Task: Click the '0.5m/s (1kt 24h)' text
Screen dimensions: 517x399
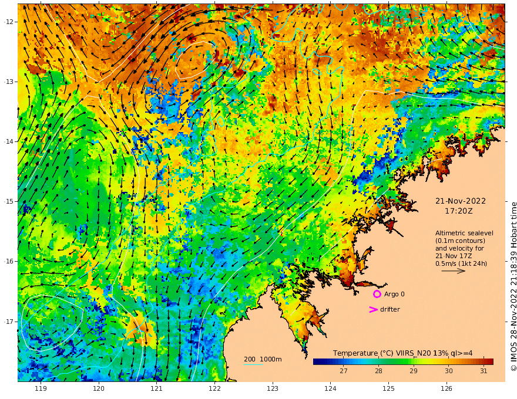Action: pyautogui.click(x=461, y=263)
